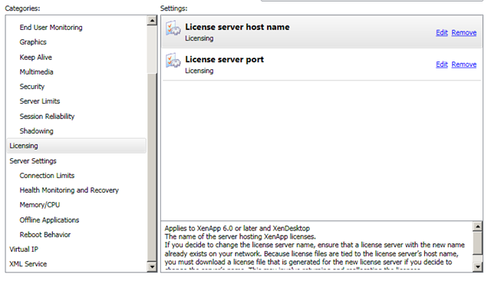
Task: Open the Security category
Action: click(x=32, y=87)
